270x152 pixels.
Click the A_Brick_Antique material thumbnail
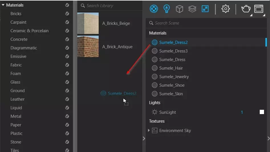88,46
